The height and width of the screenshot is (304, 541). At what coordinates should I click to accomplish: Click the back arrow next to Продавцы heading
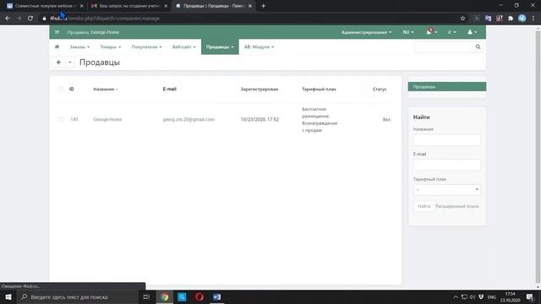(x=58, y=62)
